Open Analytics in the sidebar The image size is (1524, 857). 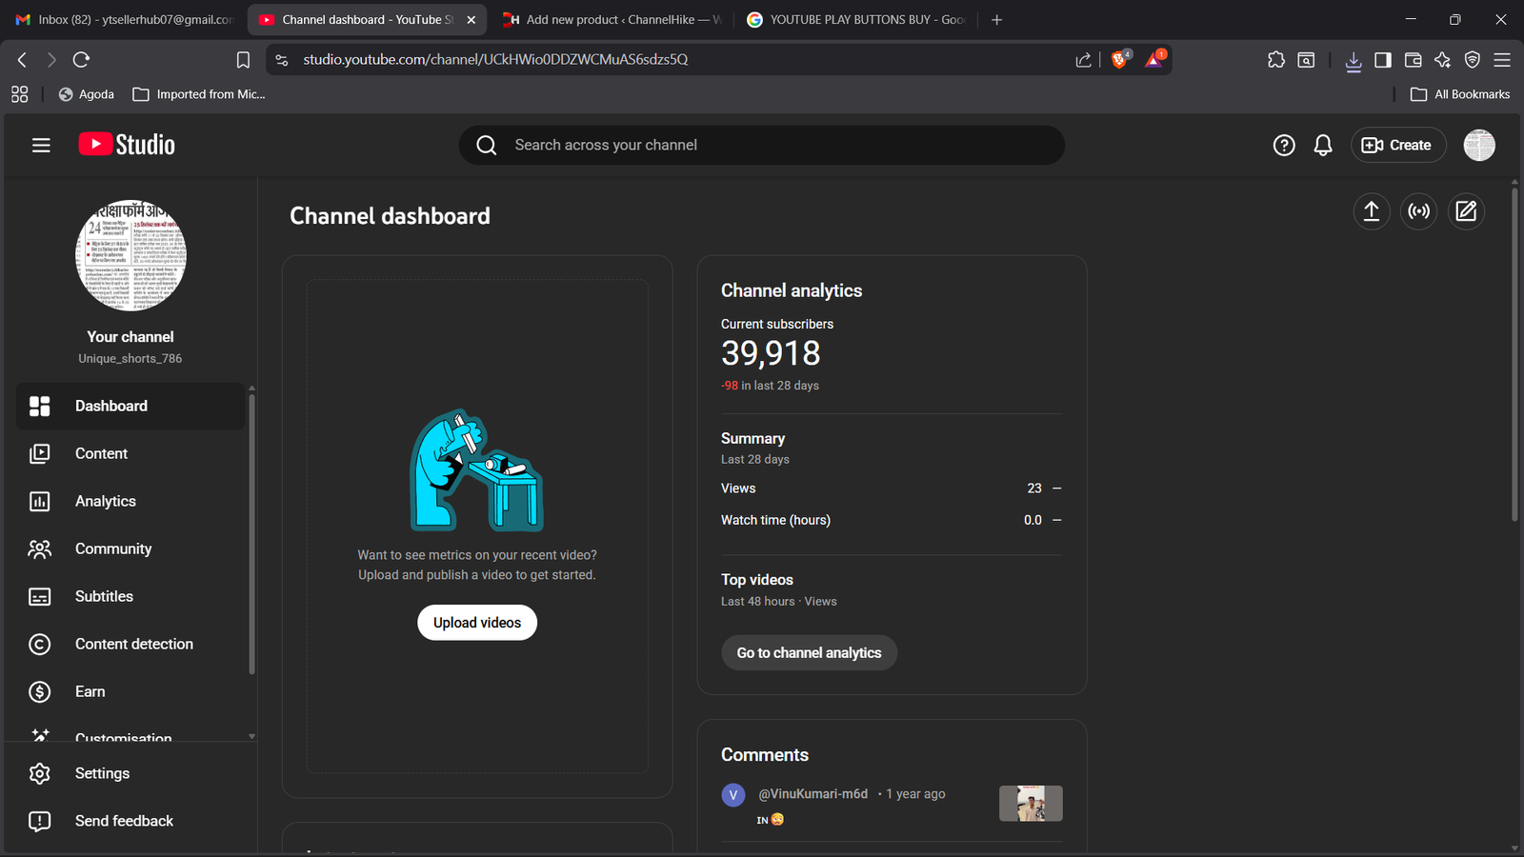pos(105,501)
